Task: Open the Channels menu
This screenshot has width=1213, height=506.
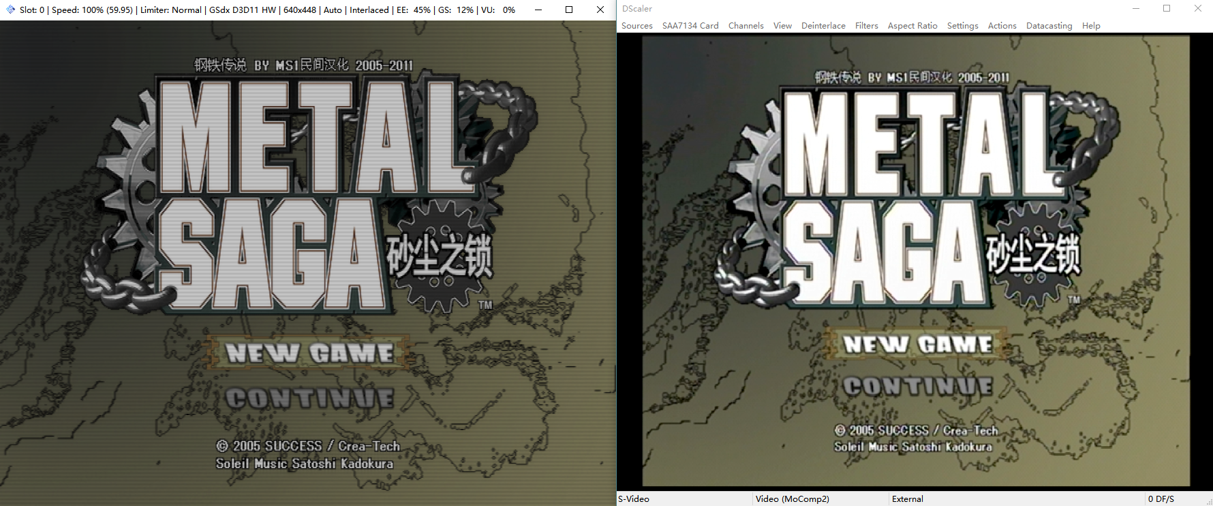Action: (746, 26)
